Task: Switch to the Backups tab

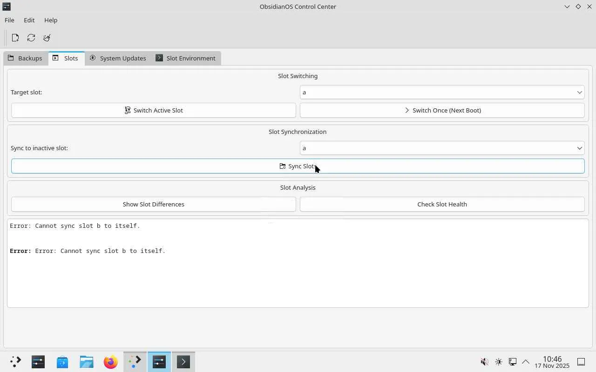Action: pos(25,58)
